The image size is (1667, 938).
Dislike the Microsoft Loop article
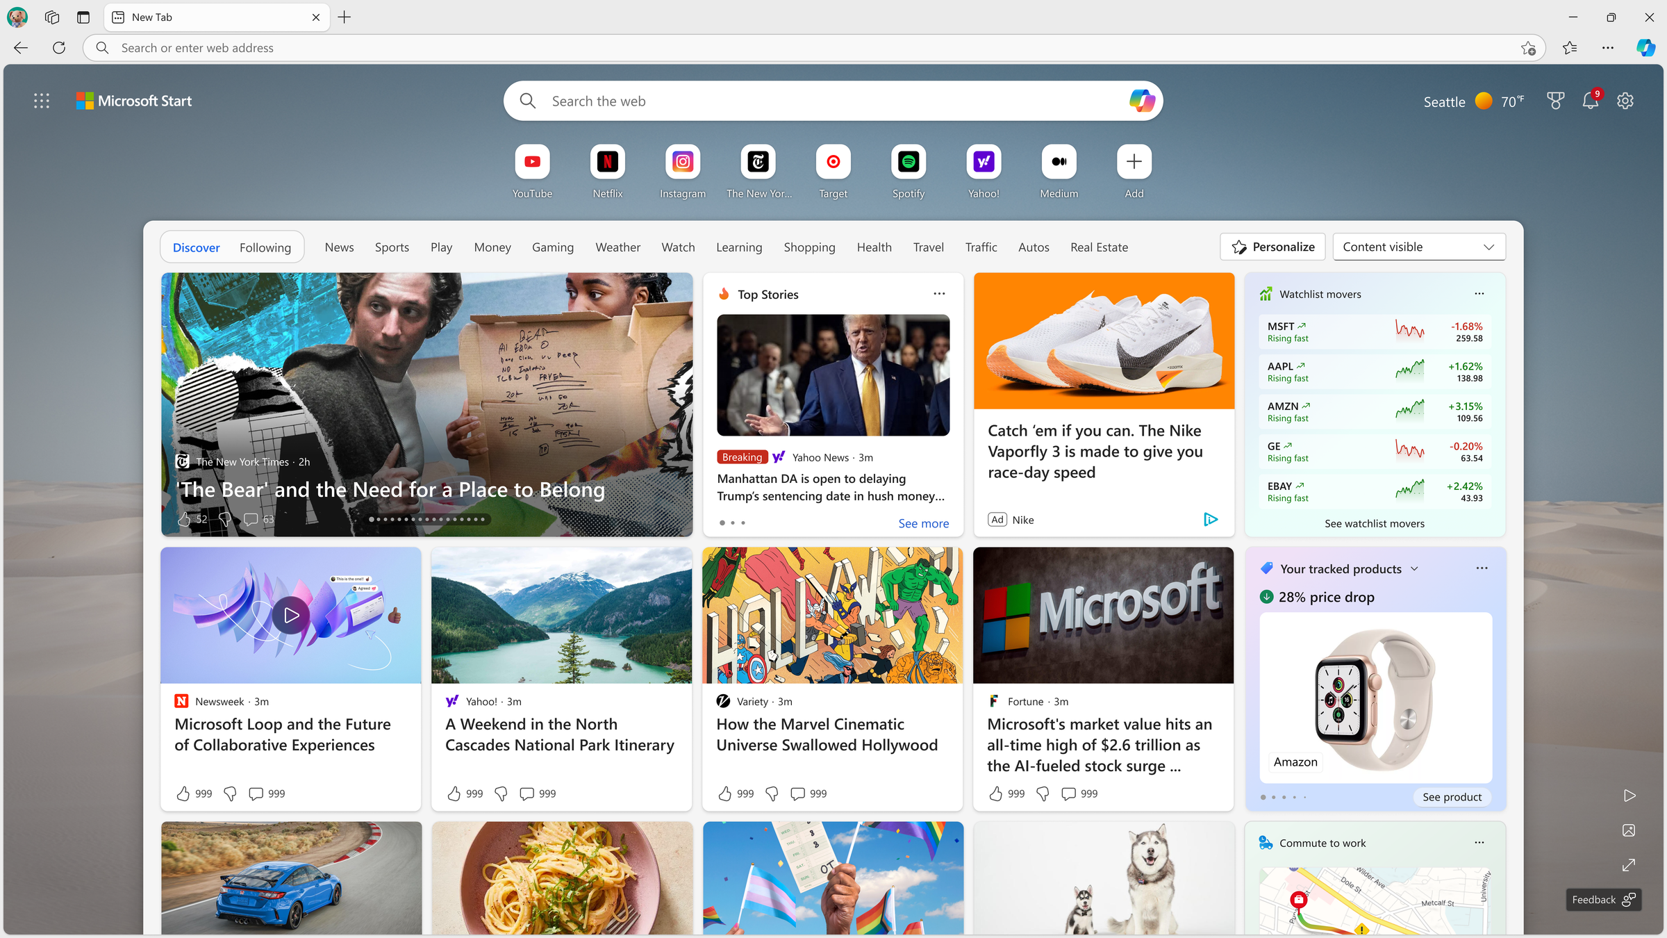(230, 793)
